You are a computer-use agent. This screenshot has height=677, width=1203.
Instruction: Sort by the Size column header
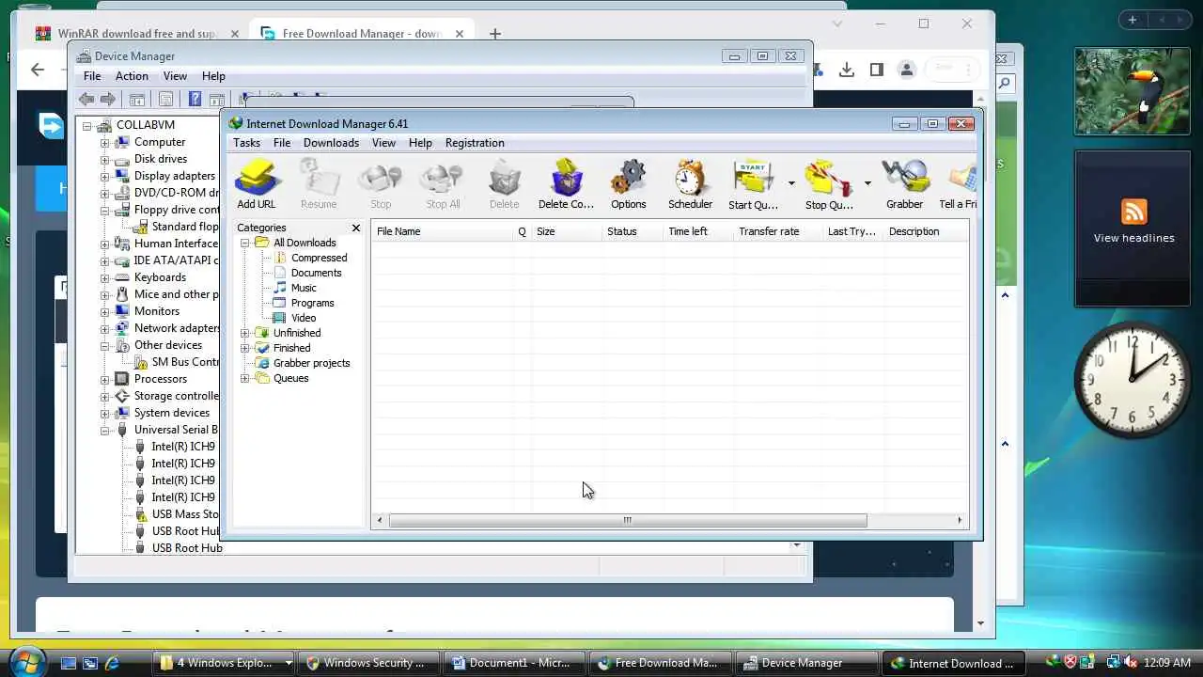tap(567, 231)
